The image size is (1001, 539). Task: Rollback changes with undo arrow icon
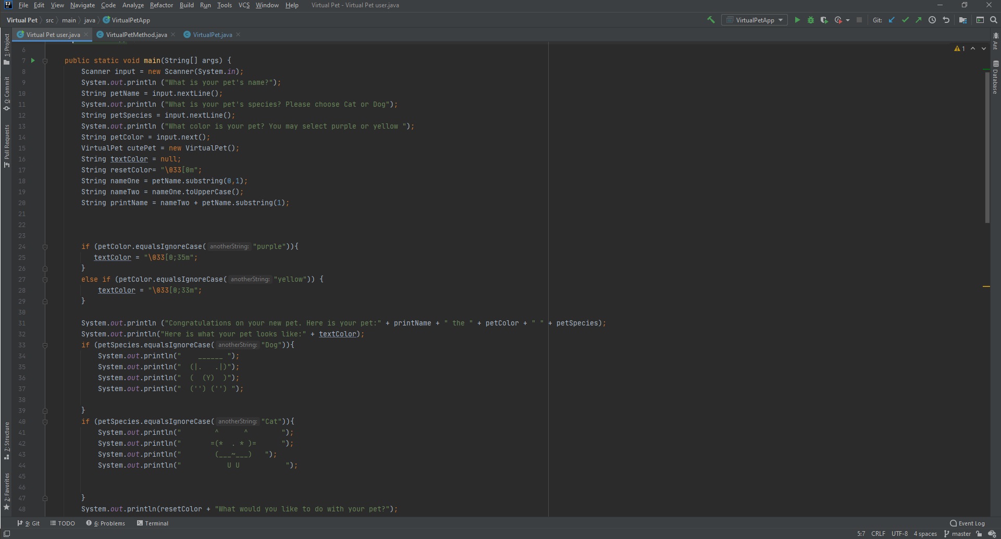pyautogui.click(x=946, y=20)
